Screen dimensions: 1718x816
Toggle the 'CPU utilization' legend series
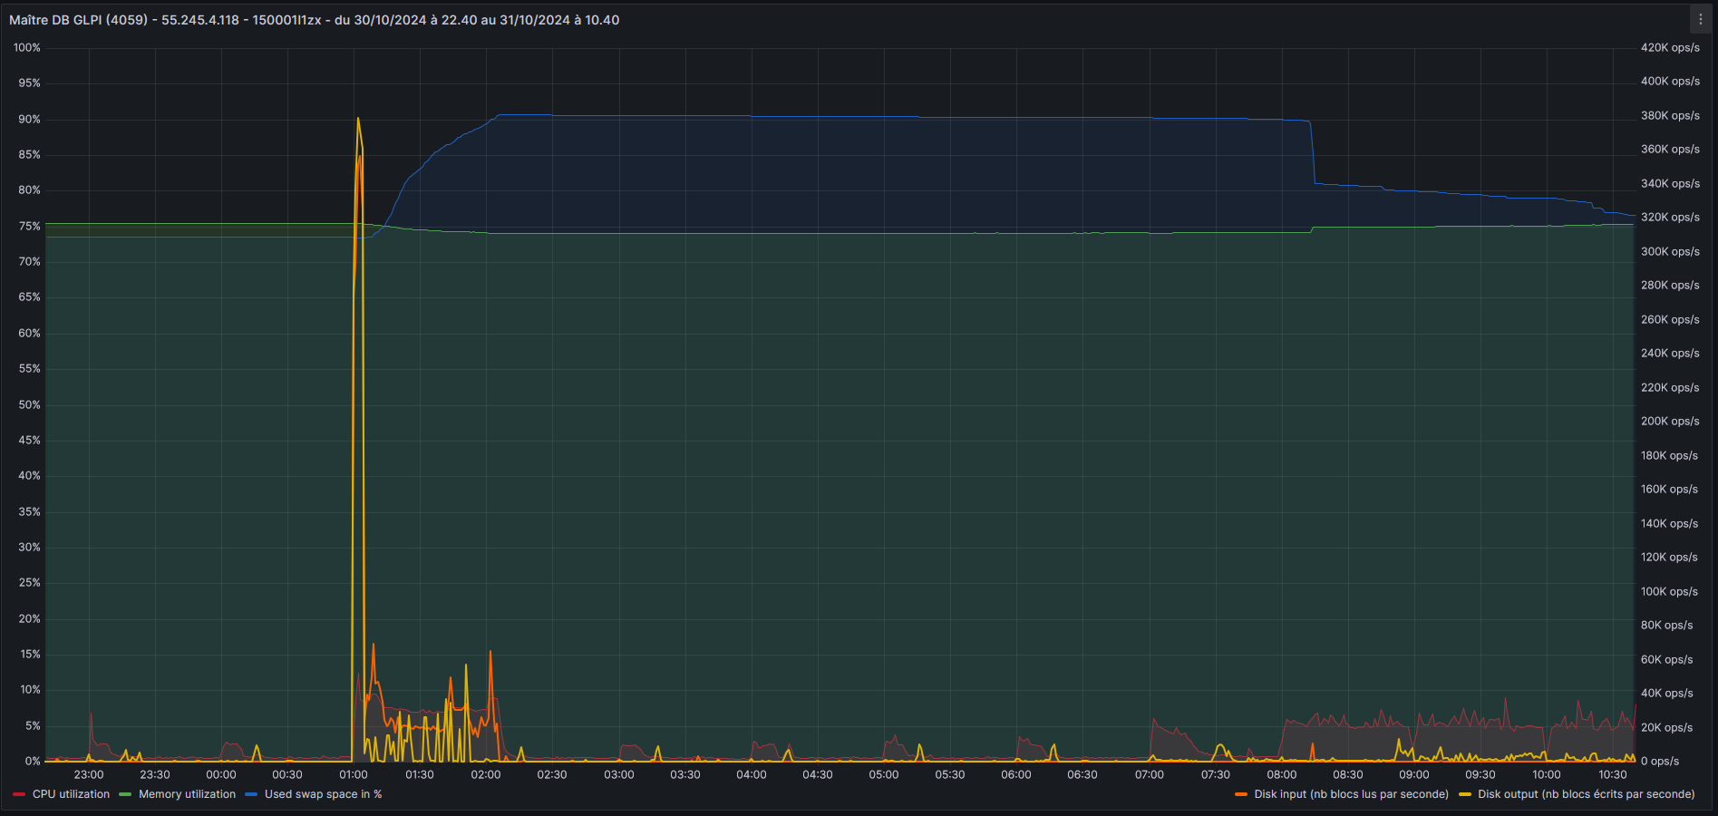pyautogui.click(x=71, y=794)
